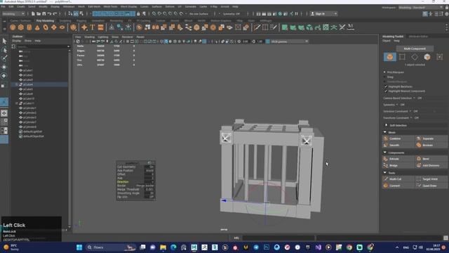Click the Separate button
Screen dimensions: 449x253
point(431,138)
